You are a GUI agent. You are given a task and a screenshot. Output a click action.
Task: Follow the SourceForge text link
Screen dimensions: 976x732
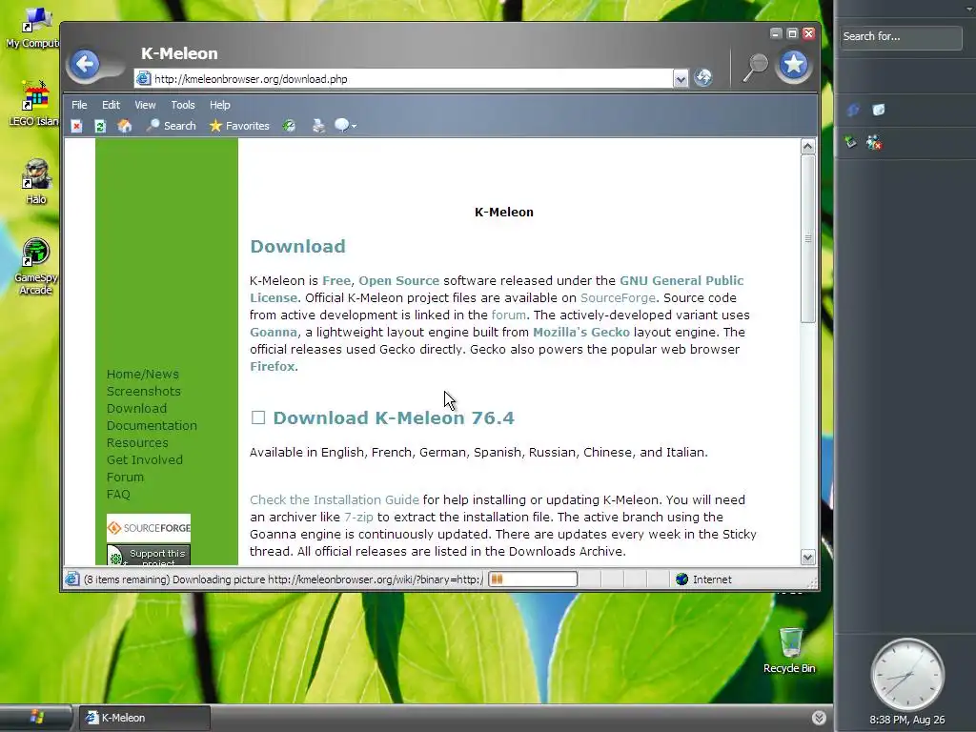618,298
